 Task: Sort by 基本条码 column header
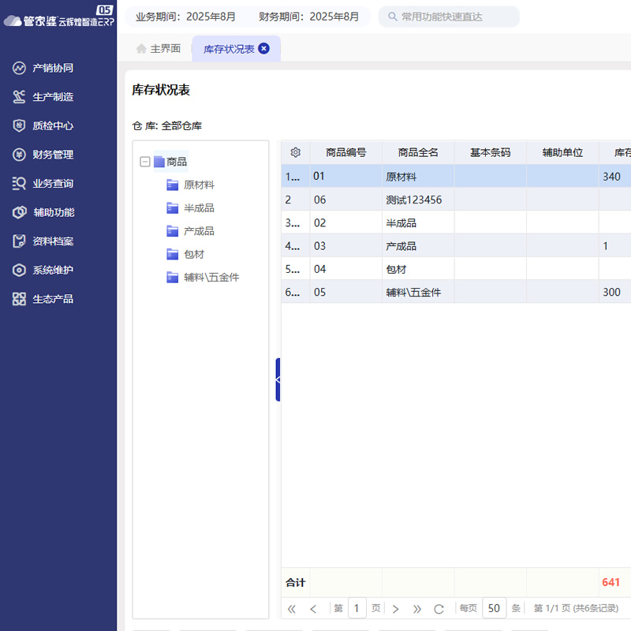click(490, 152)
